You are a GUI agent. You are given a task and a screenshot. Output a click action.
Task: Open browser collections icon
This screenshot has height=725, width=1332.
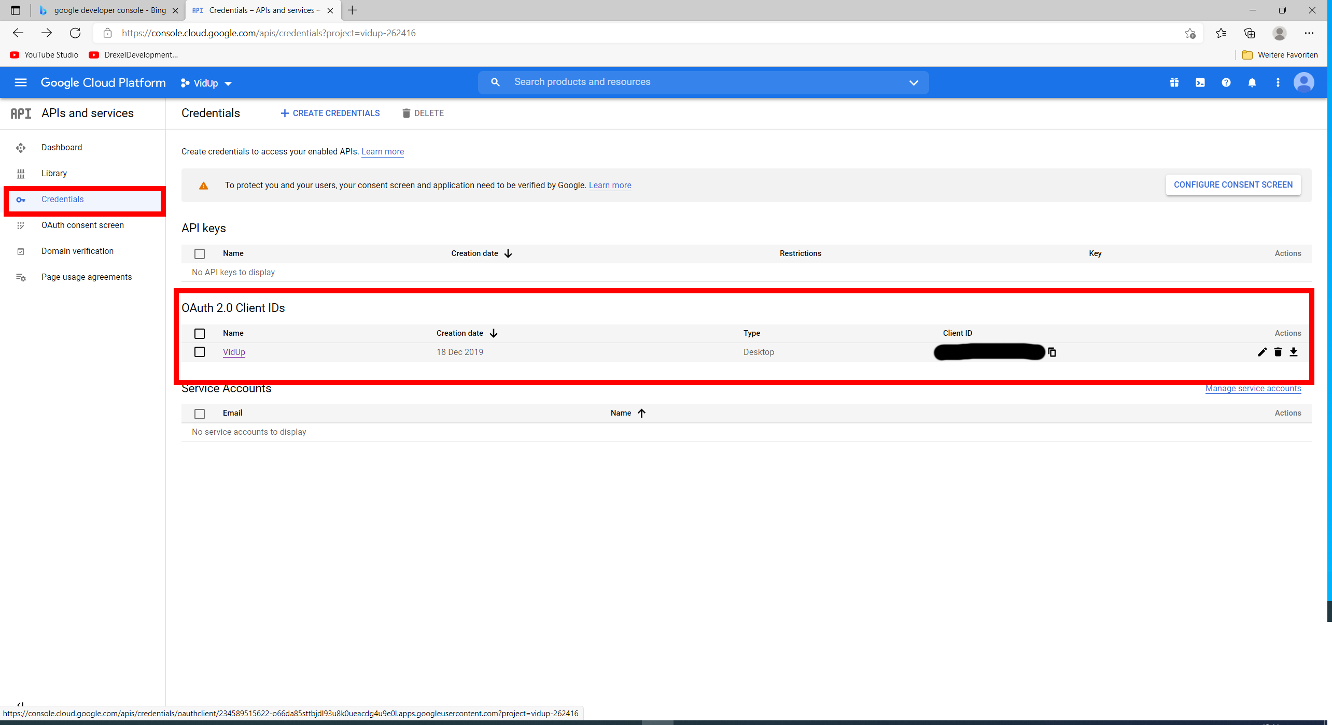[1250, 33]
